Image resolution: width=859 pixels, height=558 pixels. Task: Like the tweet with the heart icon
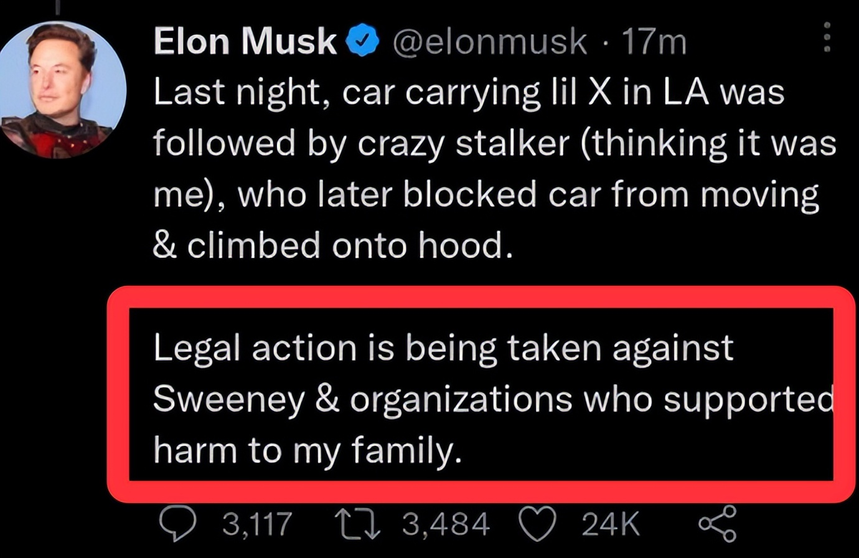537,524
